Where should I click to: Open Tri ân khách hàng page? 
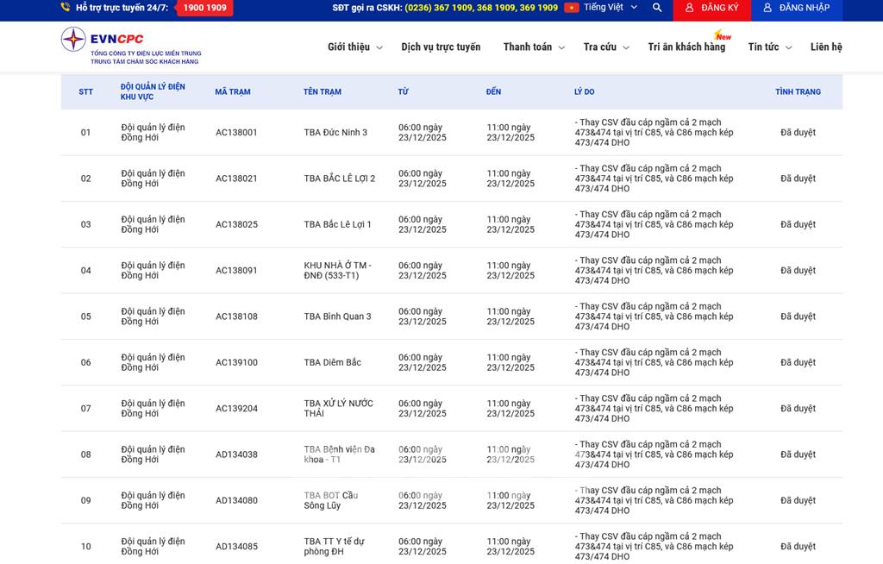[686, 47]
